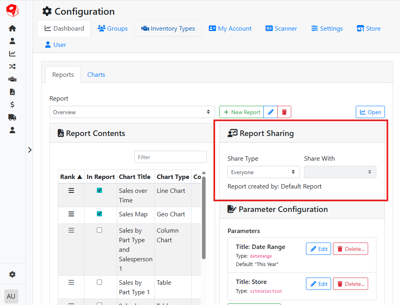Click the line chart icon in sidebar
This screenshot has height=305, width=400.
tap(12, 54)
